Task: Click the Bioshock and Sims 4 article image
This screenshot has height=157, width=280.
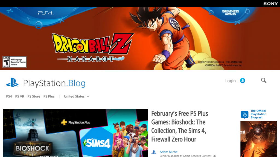Action: point(75,133)
